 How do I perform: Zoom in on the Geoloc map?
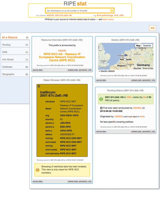[x=100, y=46]
